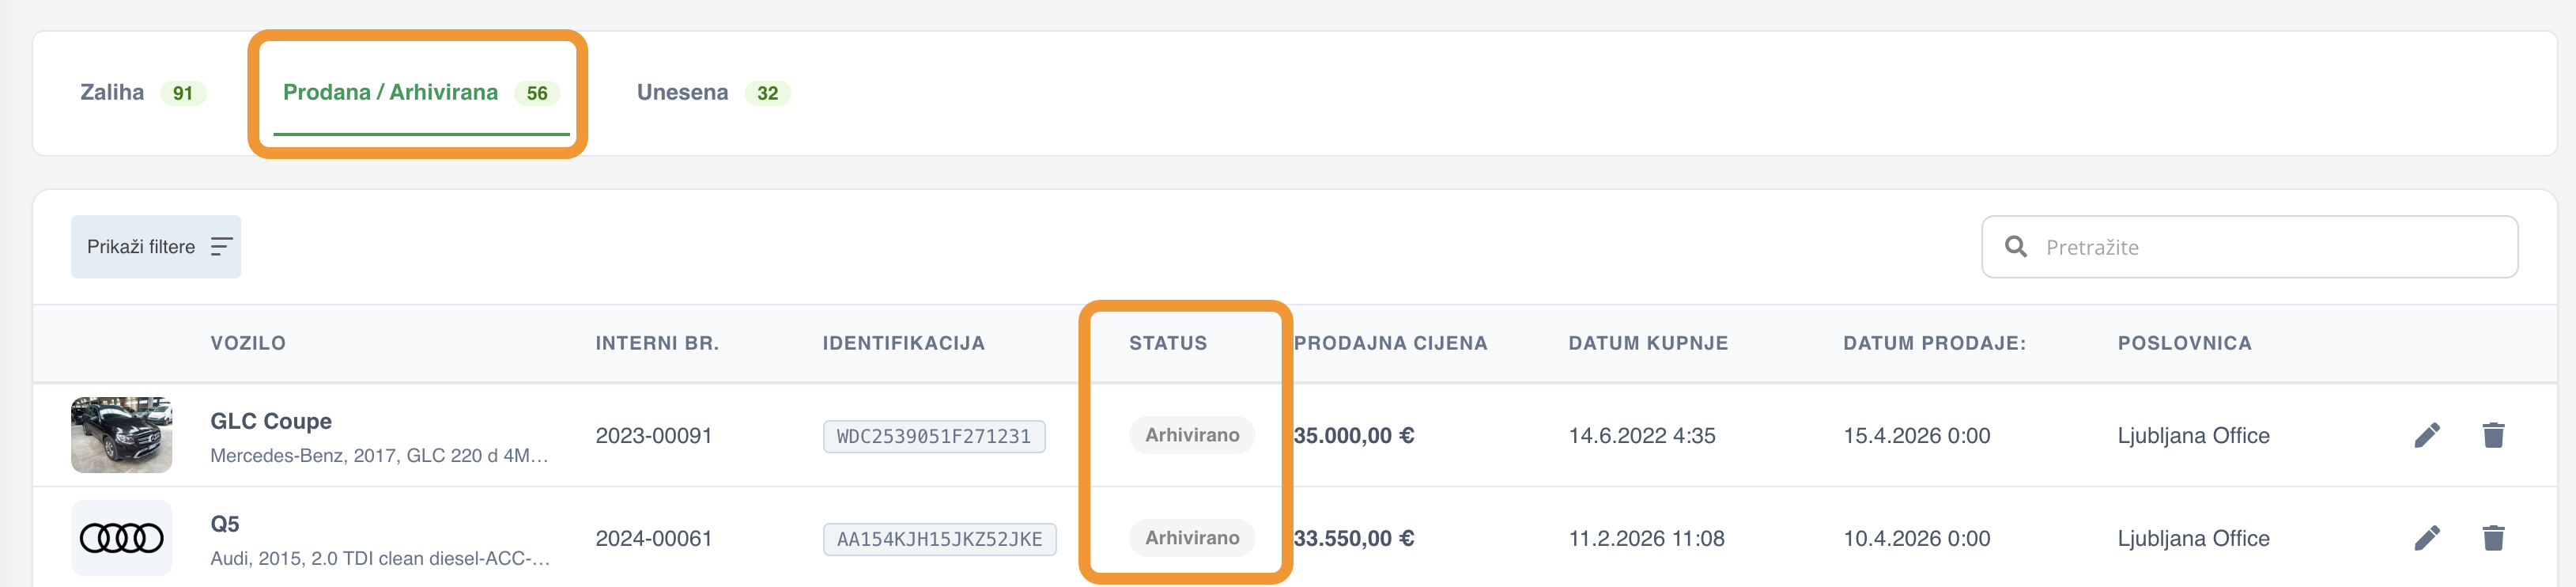2576x587 pixels.
Task: Open the Q5 vehicle name link
Action: point(225,524)
